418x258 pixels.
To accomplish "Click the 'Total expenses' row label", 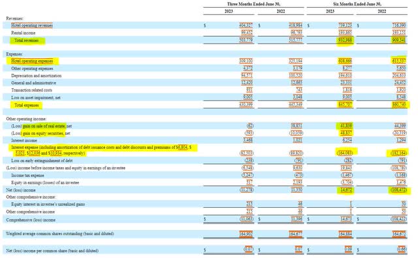I will (26, 105).
